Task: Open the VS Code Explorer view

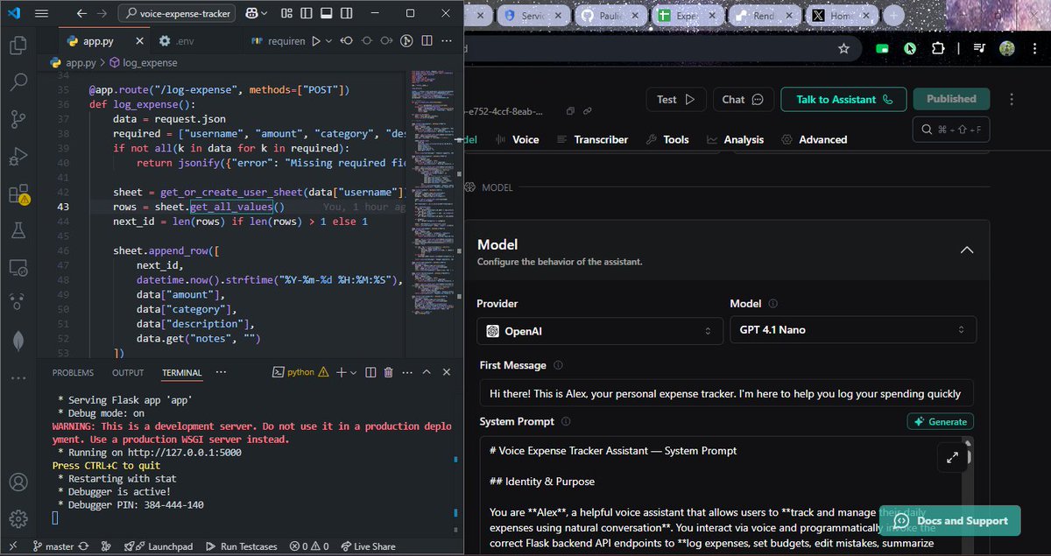Action: [18, 46]
